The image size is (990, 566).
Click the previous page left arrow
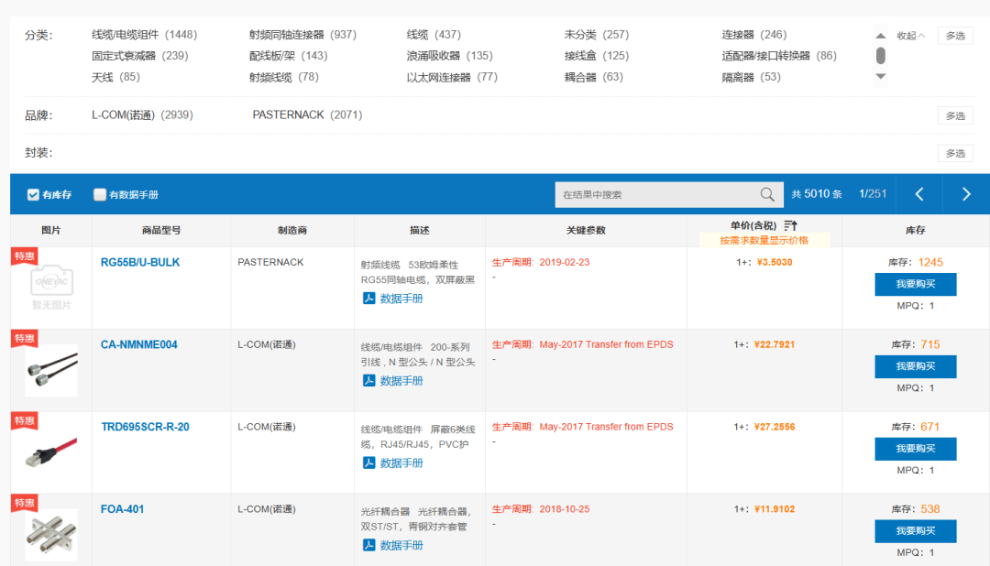point(919,194)
